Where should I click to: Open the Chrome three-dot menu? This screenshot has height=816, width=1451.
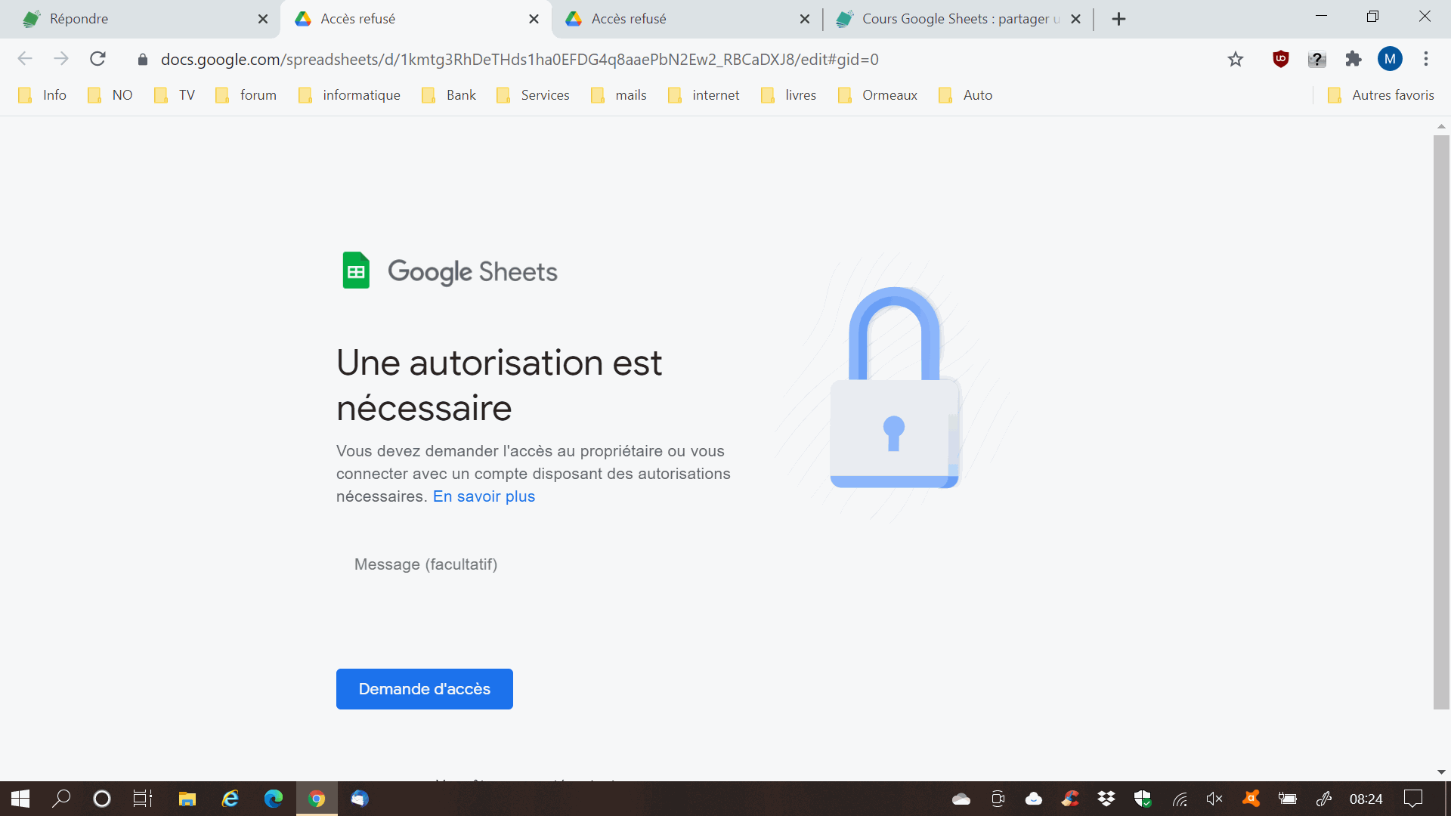click(x=1426, y=59)
